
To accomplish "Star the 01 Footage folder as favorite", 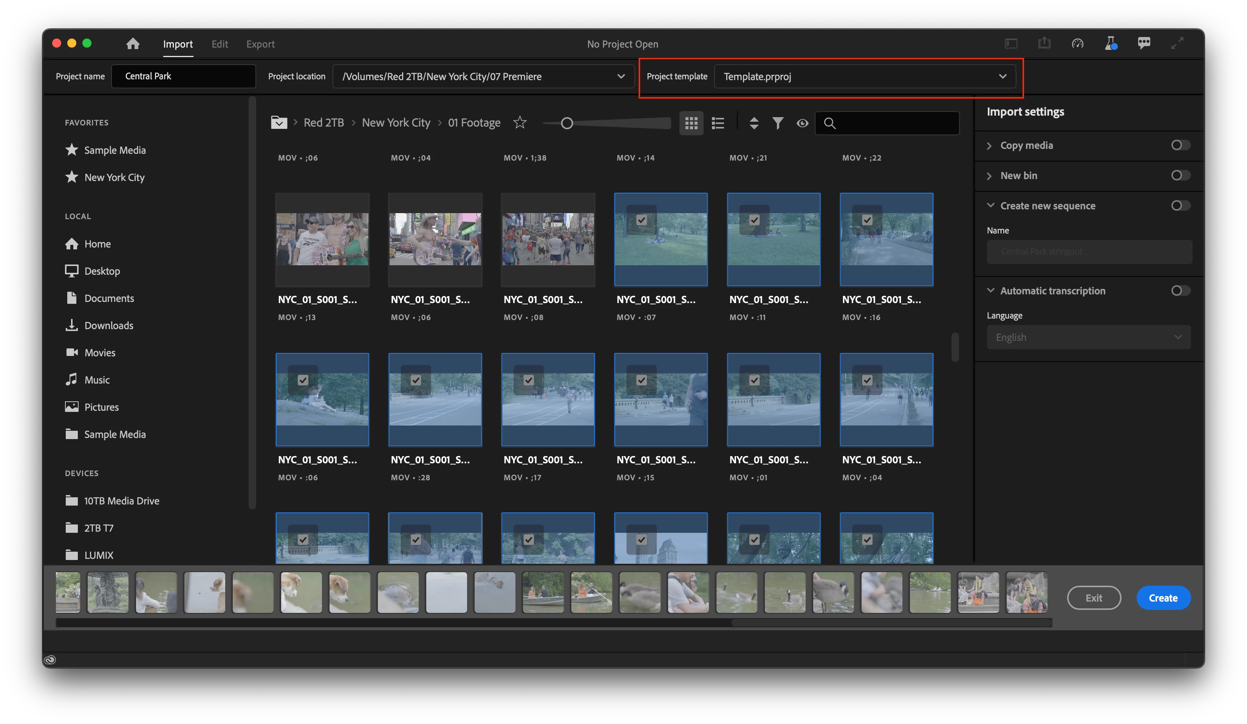I will click(520, 122).
